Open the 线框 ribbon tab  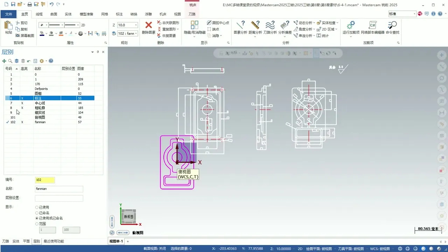click(x=40, y=14)
